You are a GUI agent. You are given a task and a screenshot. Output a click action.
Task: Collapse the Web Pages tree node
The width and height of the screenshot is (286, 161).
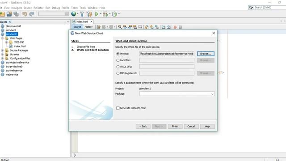tap(2, 38)
